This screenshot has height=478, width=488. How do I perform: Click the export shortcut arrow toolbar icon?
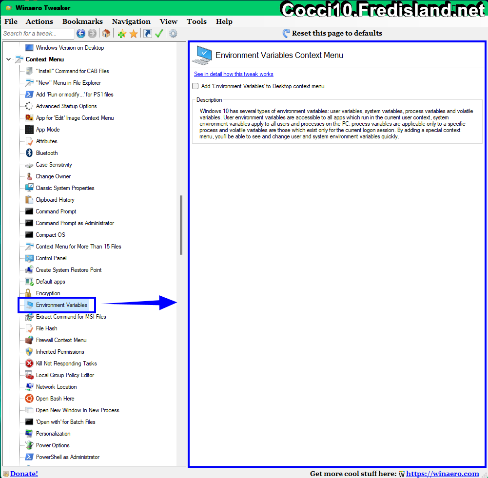pyautogui.click(x=148, y=33)
